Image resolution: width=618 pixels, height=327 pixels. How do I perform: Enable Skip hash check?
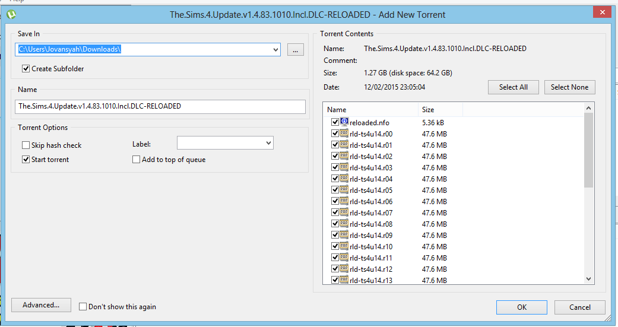click(26, 145)
